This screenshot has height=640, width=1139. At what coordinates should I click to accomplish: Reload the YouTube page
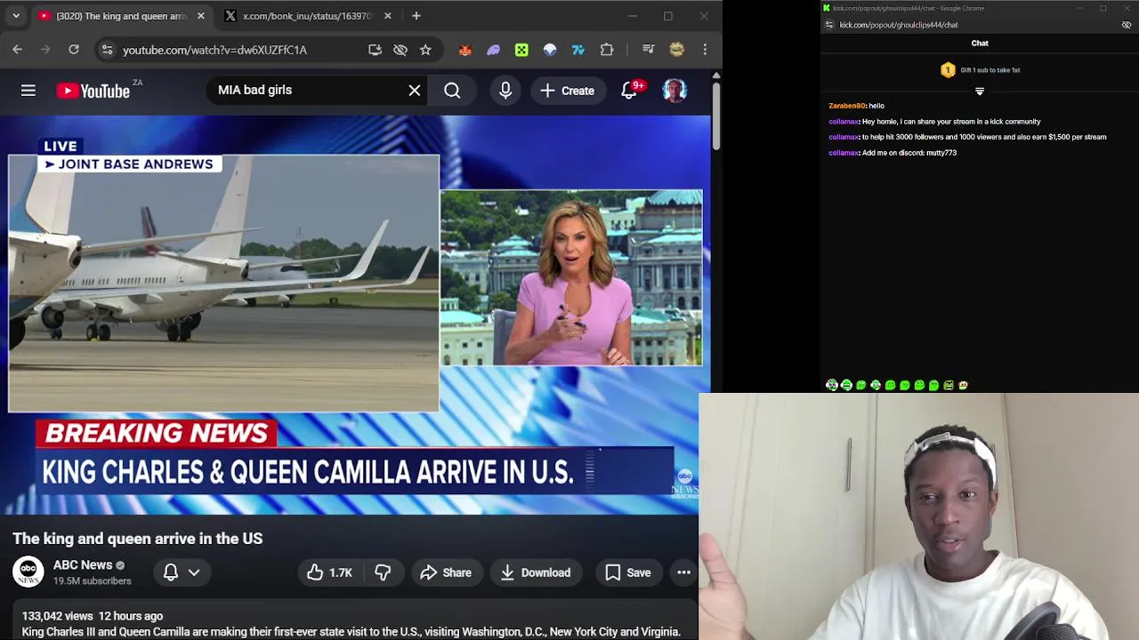click(x=74, y=50)
